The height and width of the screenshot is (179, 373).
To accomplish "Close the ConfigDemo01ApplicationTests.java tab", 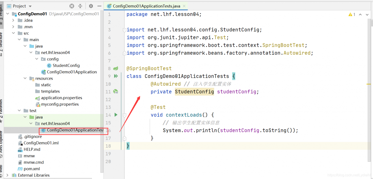I will tap(184, 6).
